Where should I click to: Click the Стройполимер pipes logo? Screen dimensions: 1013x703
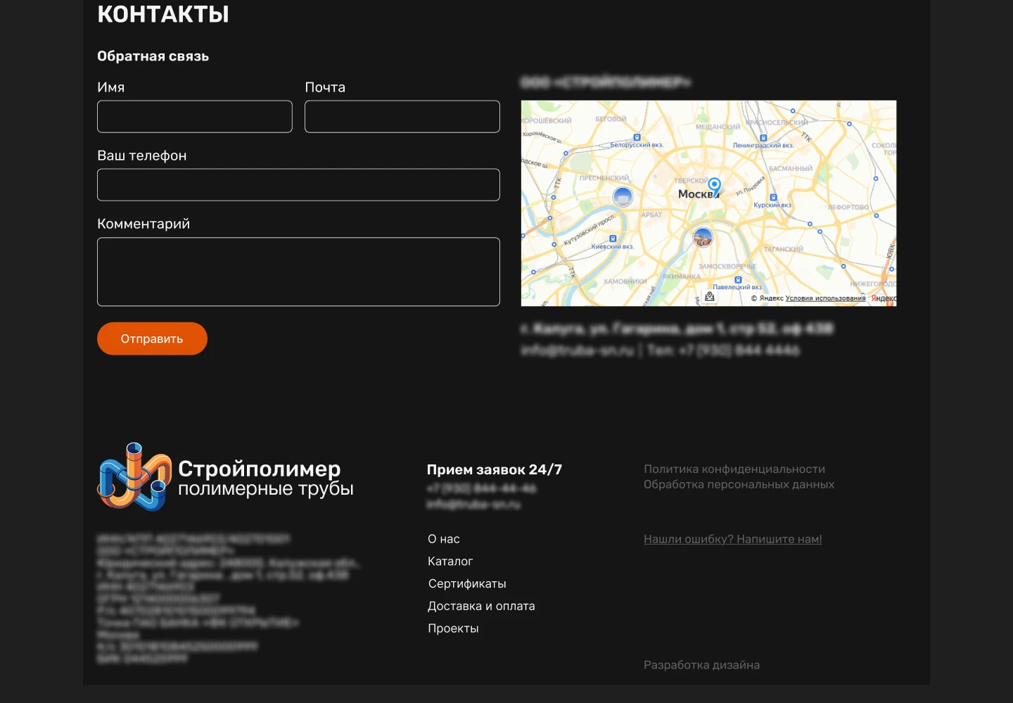tap(134, 477)
